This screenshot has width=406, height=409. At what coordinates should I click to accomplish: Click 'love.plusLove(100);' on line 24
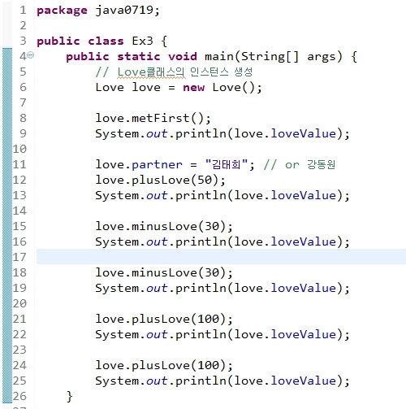pos(164,365)
